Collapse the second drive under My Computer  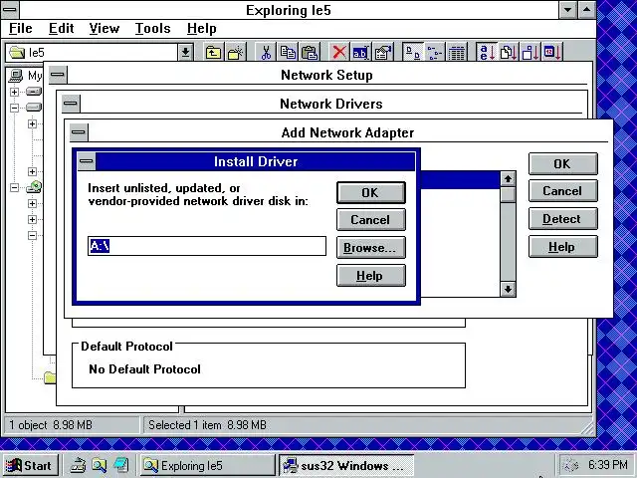[14, 108]
